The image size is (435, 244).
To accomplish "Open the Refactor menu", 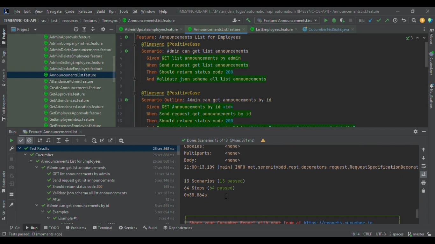I will pos(85,11).
